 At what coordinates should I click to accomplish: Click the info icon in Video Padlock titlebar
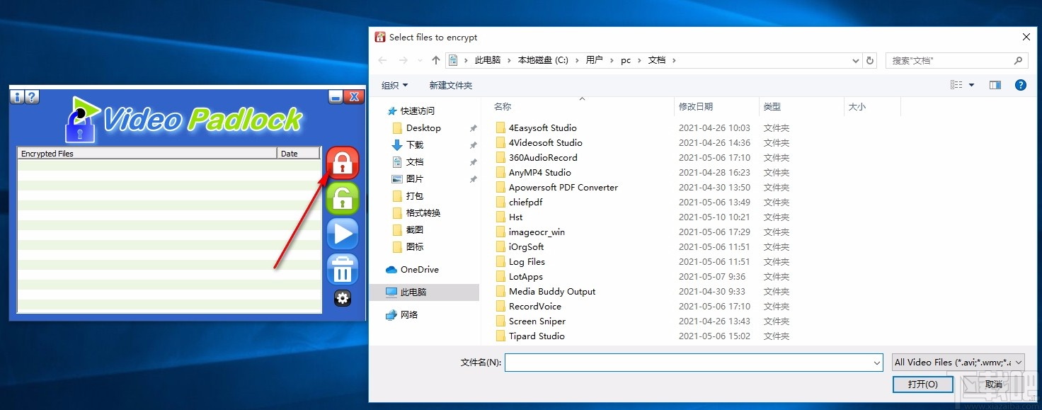[x=16, y=97]
